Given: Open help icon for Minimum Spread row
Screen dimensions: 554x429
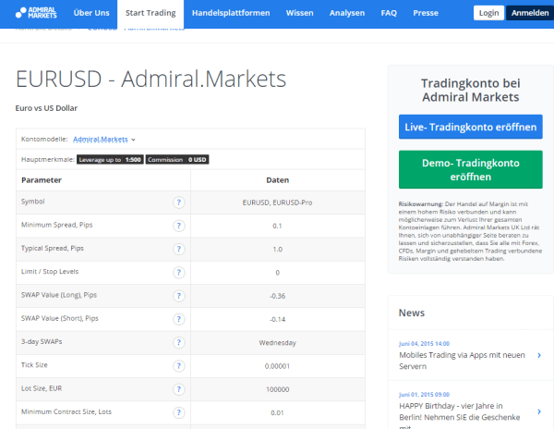Looking at the screenshot, I should pyautogui.click(x=179, y=226).
